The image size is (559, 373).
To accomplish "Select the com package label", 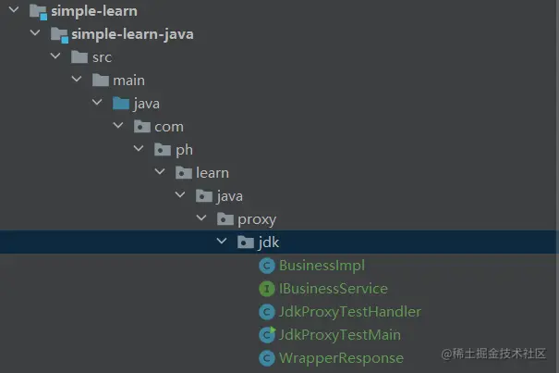I will click(x=169, y=127).
